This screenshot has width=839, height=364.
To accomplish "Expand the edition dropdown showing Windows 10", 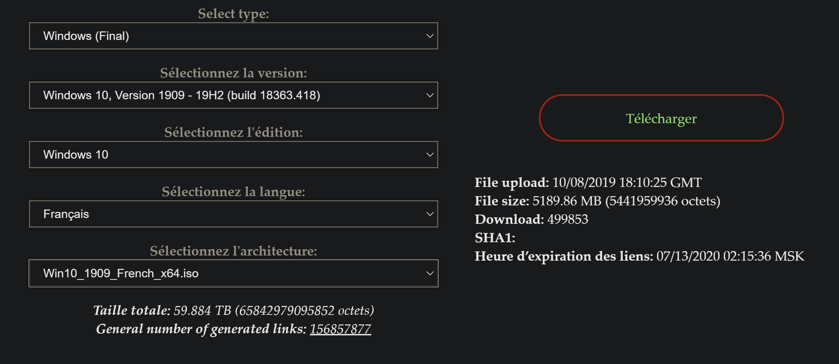I will pos(234,155).
